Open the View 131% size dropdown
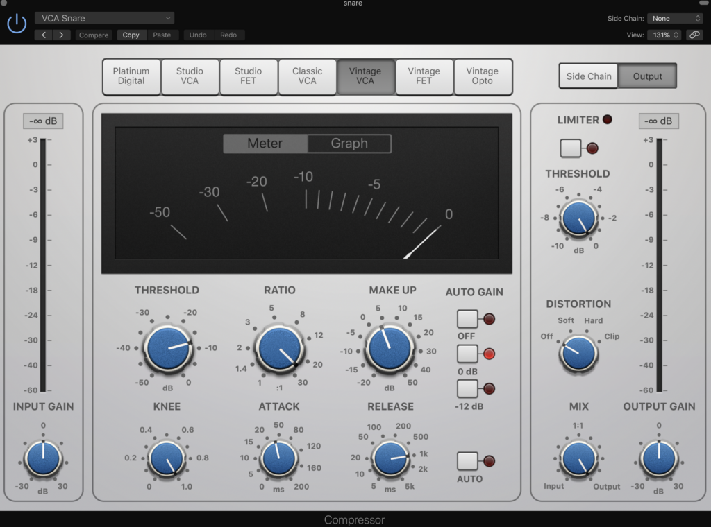 pos(664,35)
